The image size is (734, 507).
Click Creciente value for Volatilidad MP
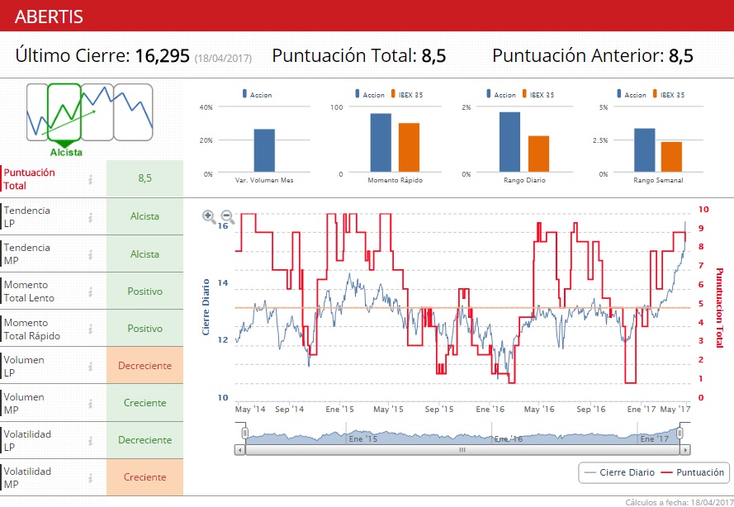point(144,477)
